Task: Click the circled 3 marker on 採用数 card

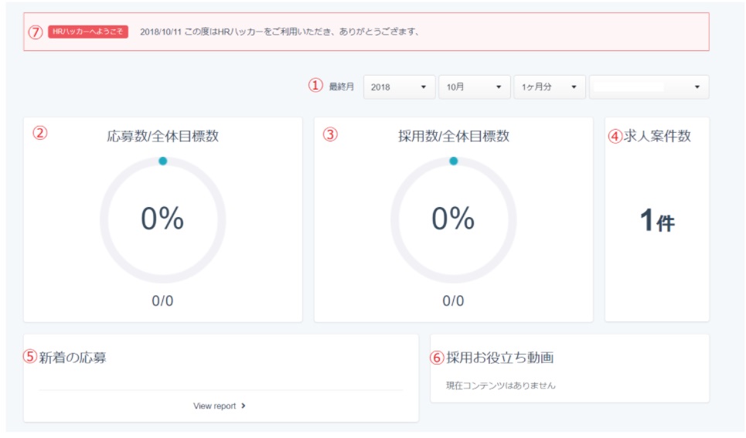Action: click(x=330, y=134)
